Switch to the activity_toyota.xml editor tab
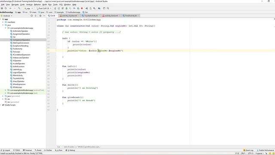The height and width of the screenshot is (155, 275). click(x=69, y=15)
